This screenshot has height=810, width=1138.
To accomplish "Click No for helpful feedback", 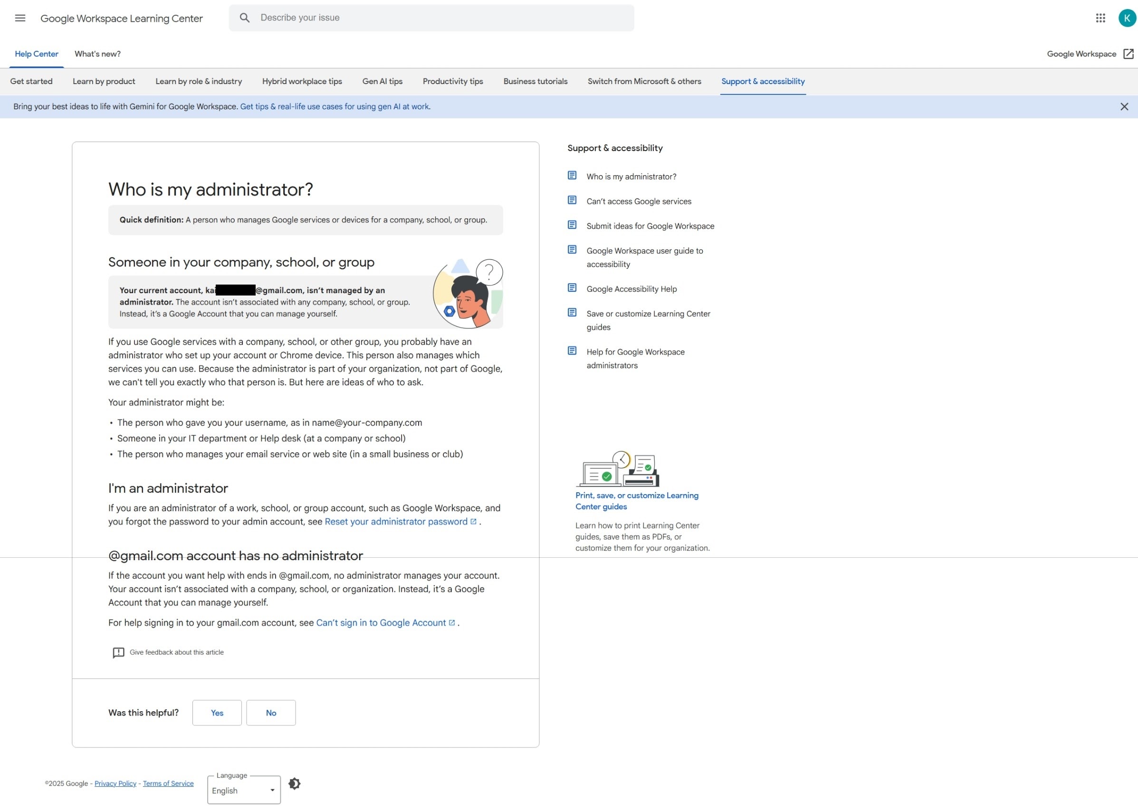I will [x=270, y=713].
